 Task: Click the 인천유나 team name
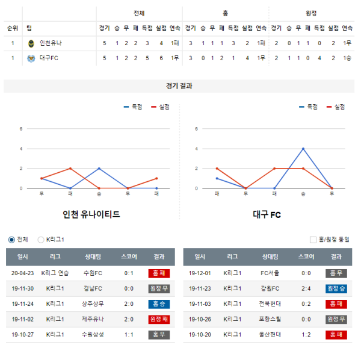tap(51, 43)
